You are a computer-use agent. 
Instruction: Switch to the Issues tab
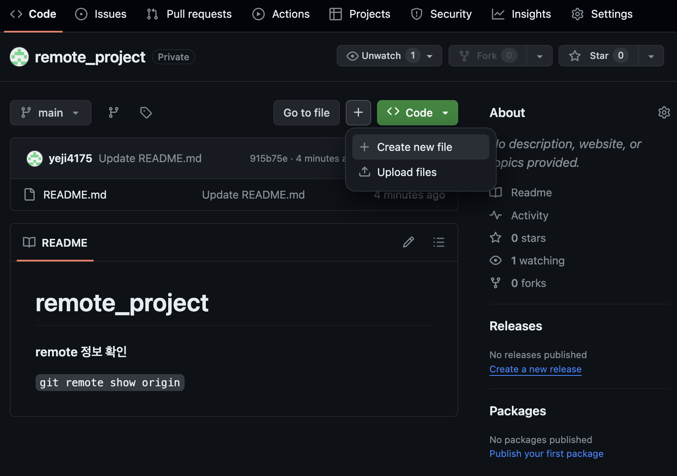pos(101,14)
